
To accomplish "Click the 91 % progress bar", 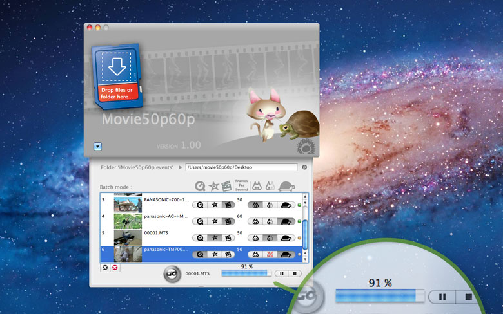I will coord(246,273).
